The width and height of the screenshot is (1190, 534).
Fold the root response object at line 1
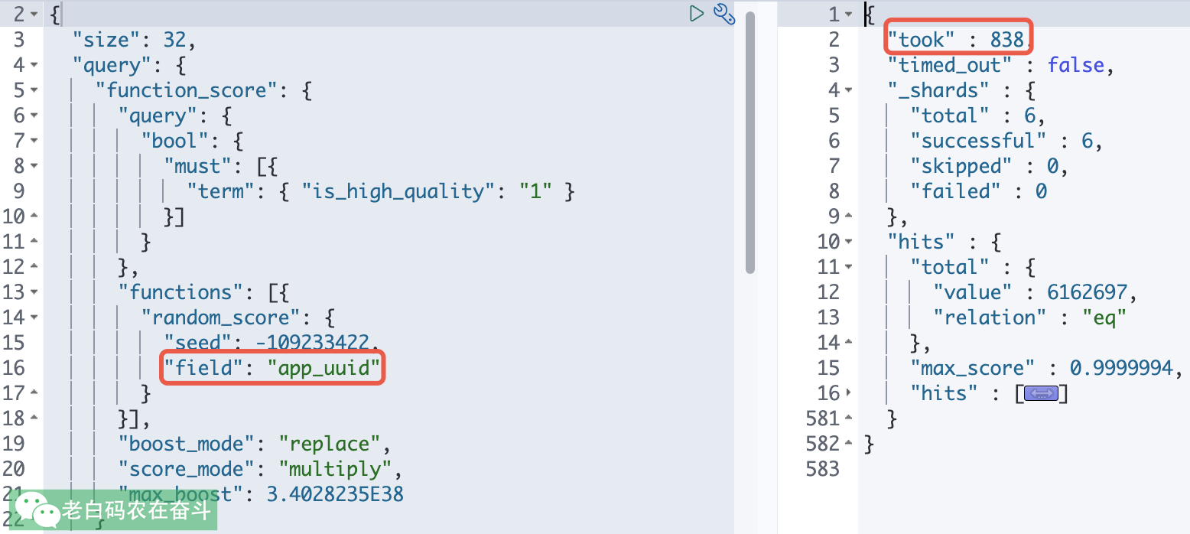click(x=849, y=15)
